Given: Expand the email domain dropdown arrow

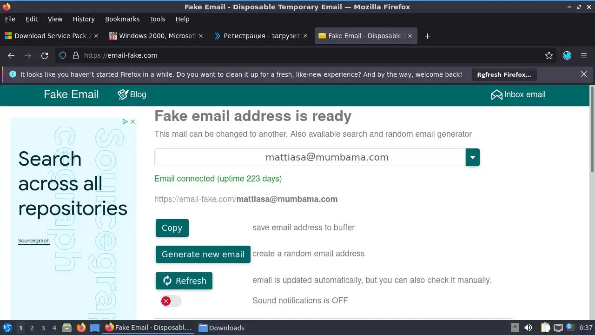Looking at the screenshot, I should point(472,157).
